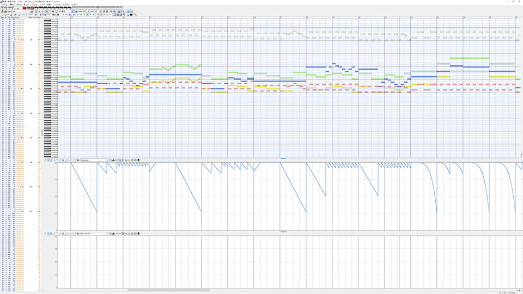
Task: Click the red marker icon at toolbar end
Action: pos(136,15)
